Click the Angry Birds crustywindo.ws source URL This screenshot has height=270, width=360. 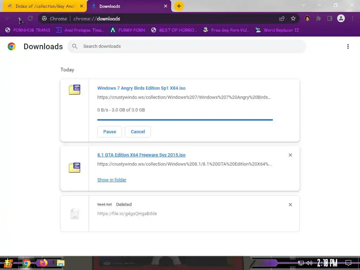(184, 97)
